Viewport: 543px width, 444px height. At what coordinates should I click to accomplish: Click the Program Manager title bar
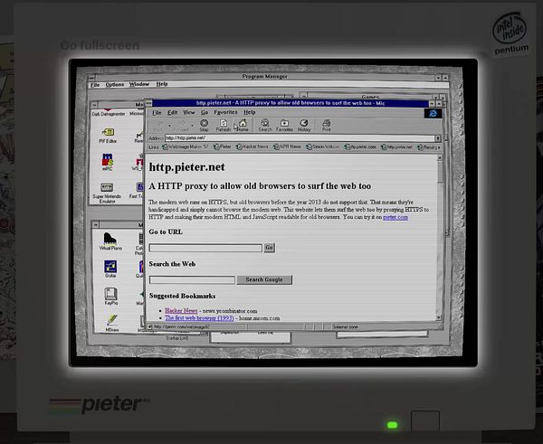[265, 77]
